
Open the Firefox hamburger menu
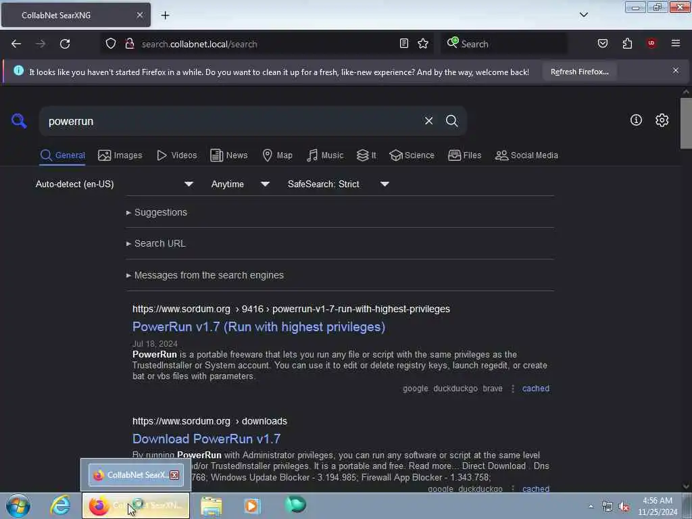676,43
